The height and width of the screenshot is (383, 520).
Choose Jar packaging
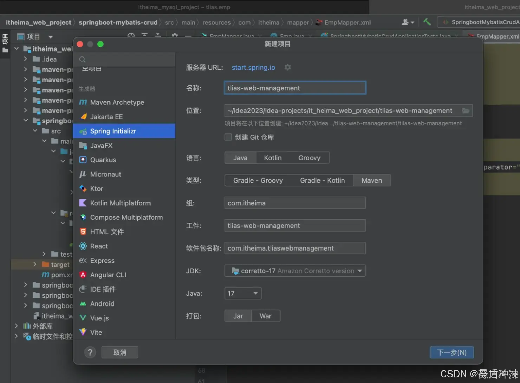(x=238, y=316)
